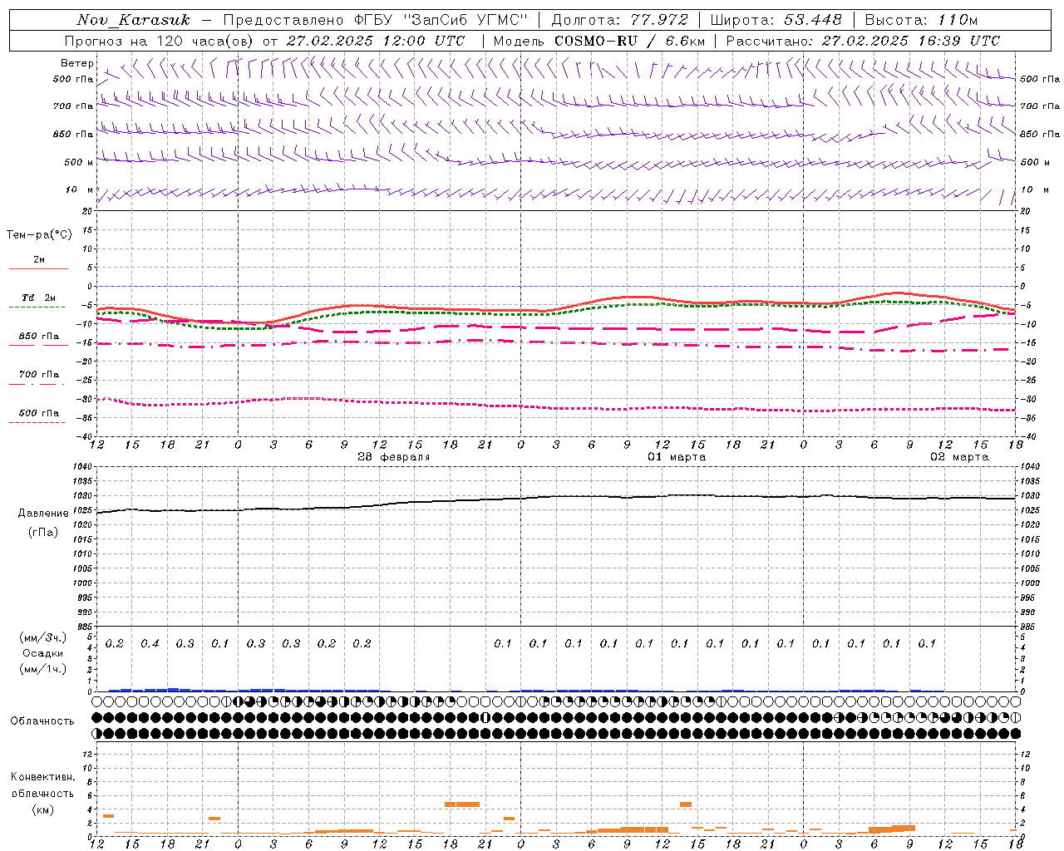
Task: Click the "850 гПа" temperature legend entry
Action: pyautogui.click(x=39, y=337)
